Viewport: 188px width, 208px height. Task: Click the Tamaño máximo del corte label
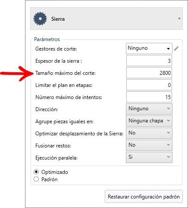66,73
